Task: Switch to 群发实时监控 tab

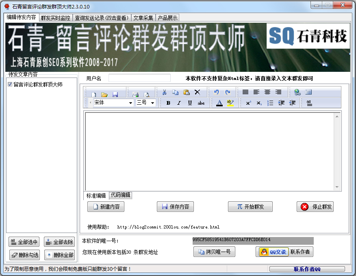Action: coord(56,18)
